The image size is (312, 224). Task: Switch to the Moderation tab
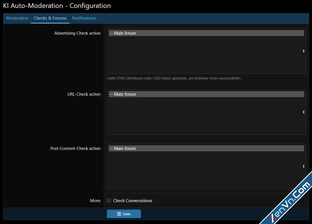click(x=17, y=18)
